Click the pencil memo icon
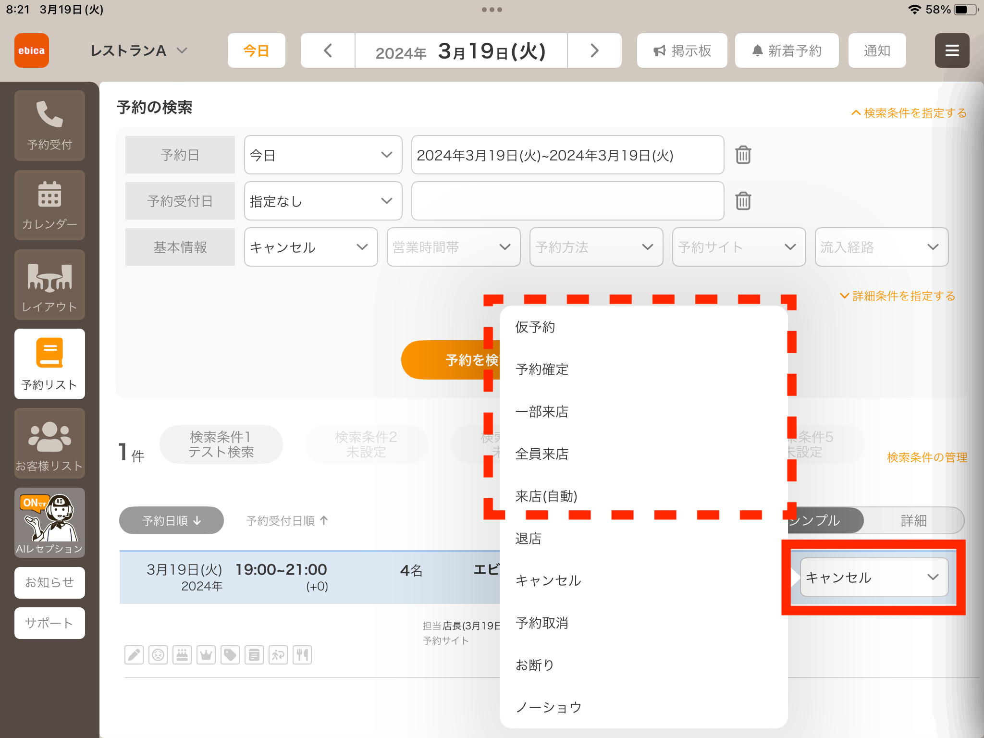 pos(134,655)
